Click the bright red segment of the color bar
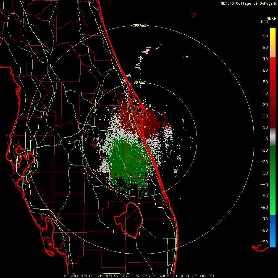The image size is (278, 278). [273, 93]
